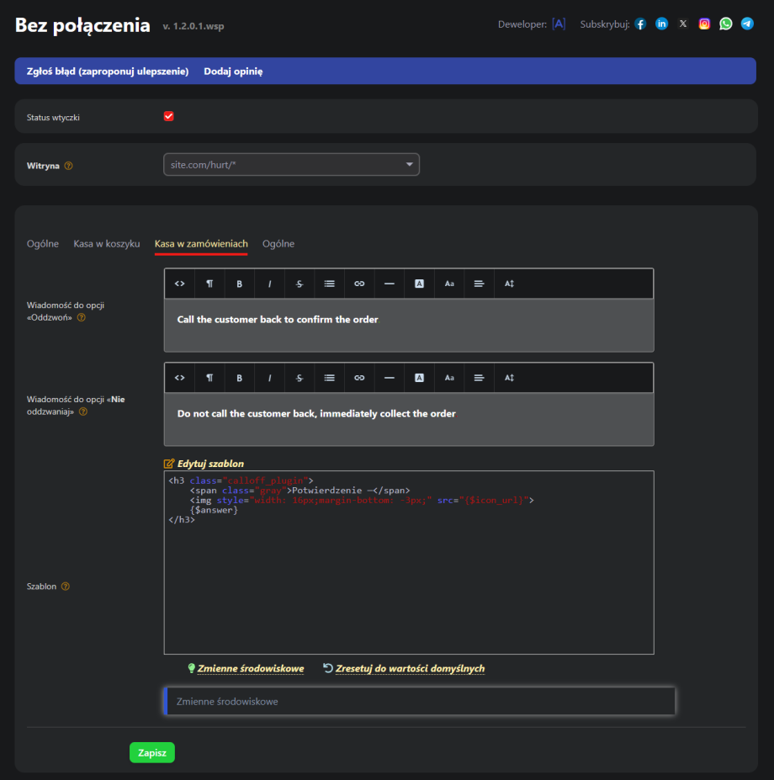The image size is (774, 780).
Task: Expand the Witryna site dropdown
Action: 291,165
